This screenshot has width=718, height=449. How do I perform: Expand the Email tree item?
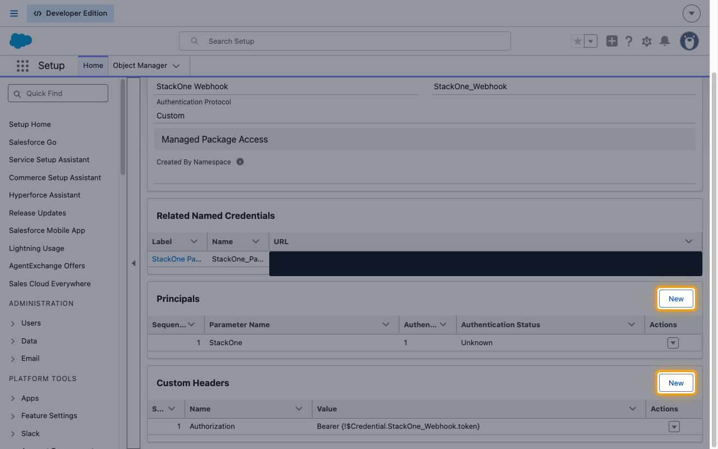pos(13,359)
